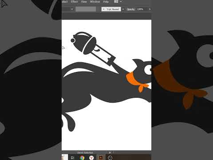
Task: Click the animal's white eye on canvas
Action: tap(148, 69)
